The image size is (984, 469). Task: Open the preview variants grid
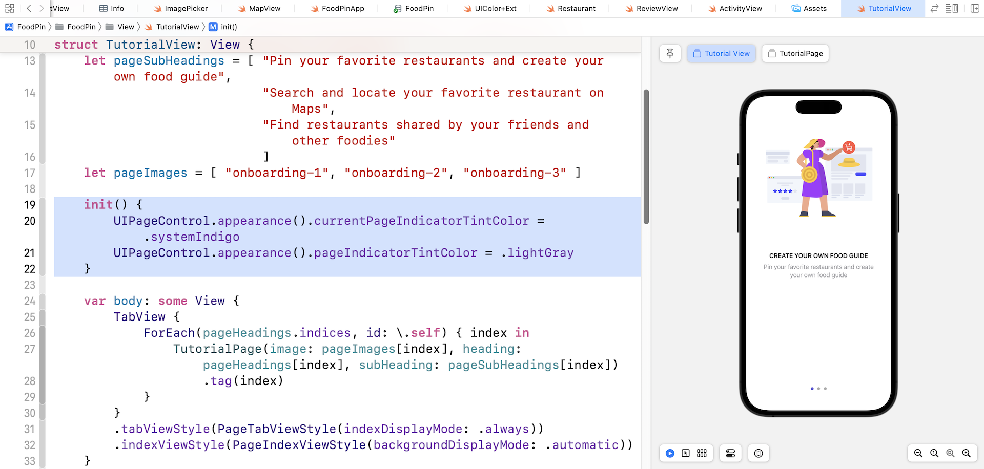(702, 453)
